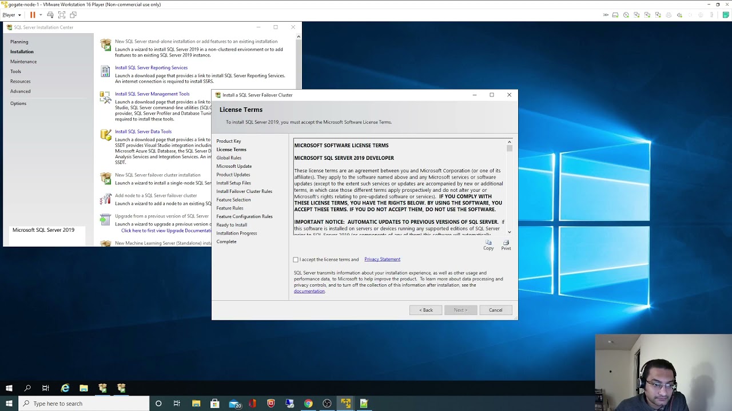
Task: Open Microsoft Store on host taskbar
Action: [x=215, y=404]
